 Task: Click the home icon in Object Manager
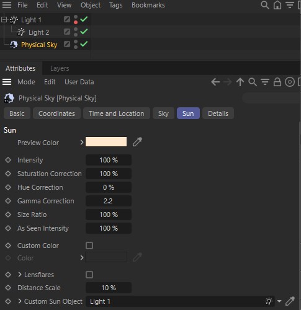pyautogui.click(x=277, y=5)
